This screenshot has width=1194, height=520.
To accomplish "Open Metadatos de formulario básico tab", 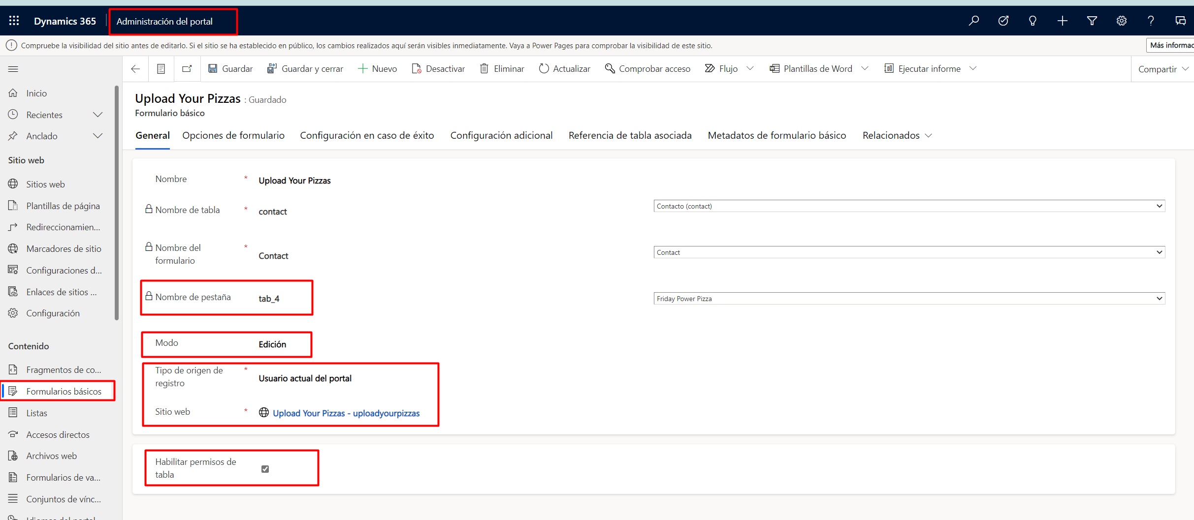I will click(x=776, y=135).
